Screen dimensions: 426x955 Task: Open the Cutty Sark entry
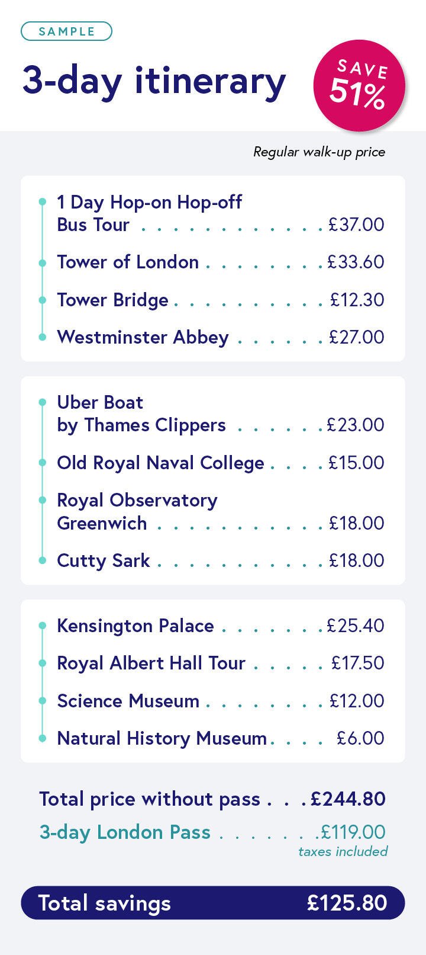(104, 560)
